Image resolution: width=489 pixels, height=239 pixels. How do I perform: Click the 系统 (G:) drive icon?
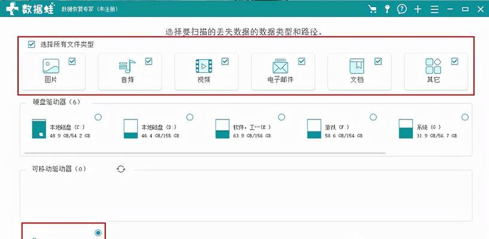pos(406,129)
